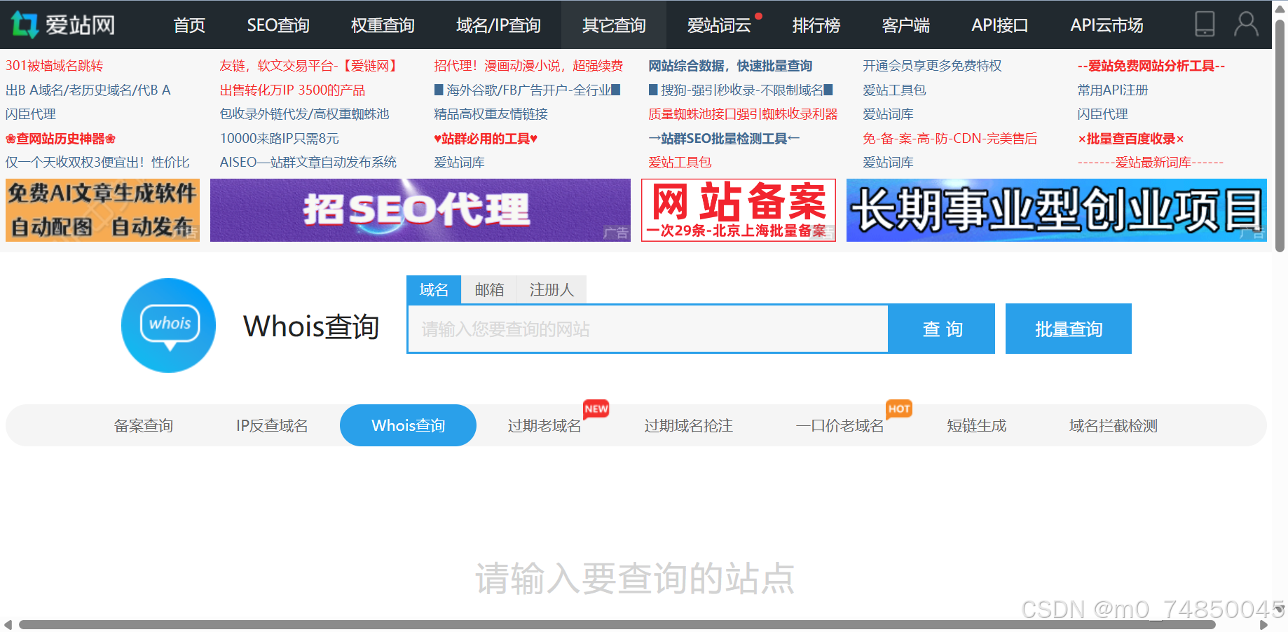
Task: Open the 免-备-案-高-防-CDN-完美售后 link
Action: 950,139
